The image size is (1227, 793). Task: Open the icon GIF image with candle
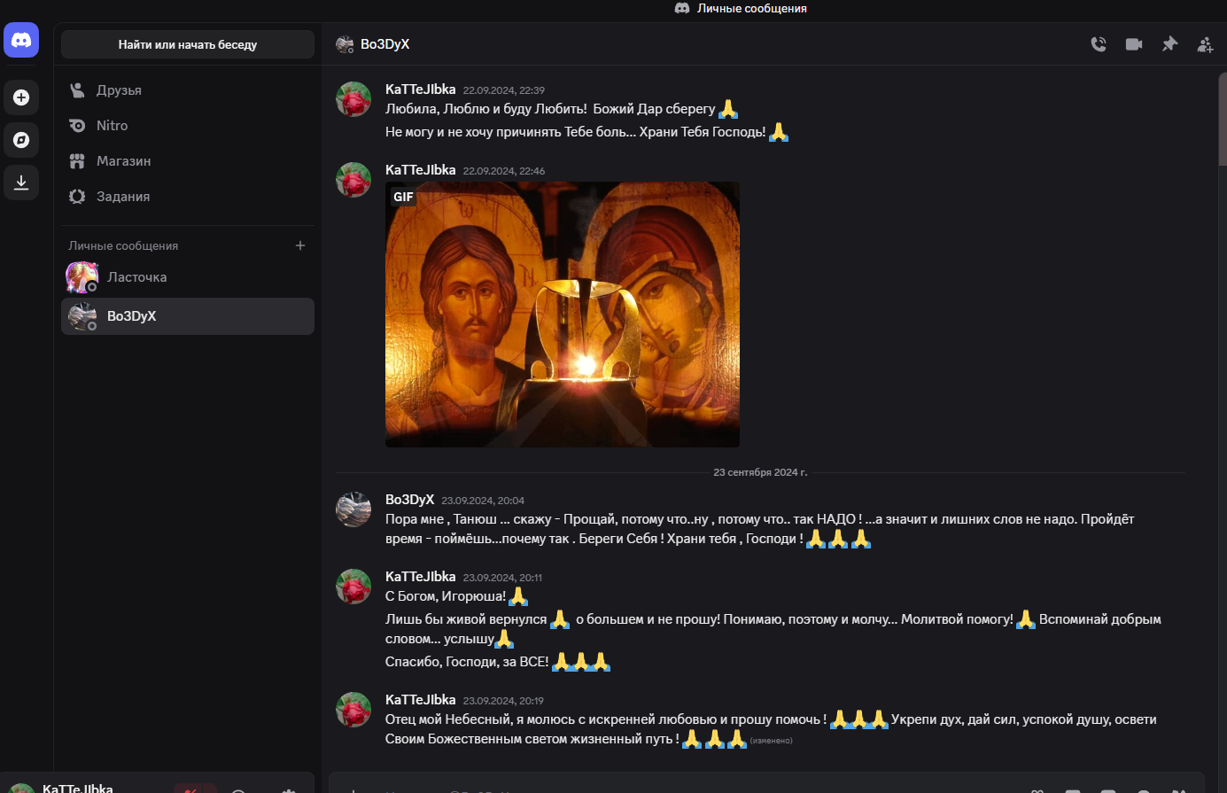click(563, 315)
